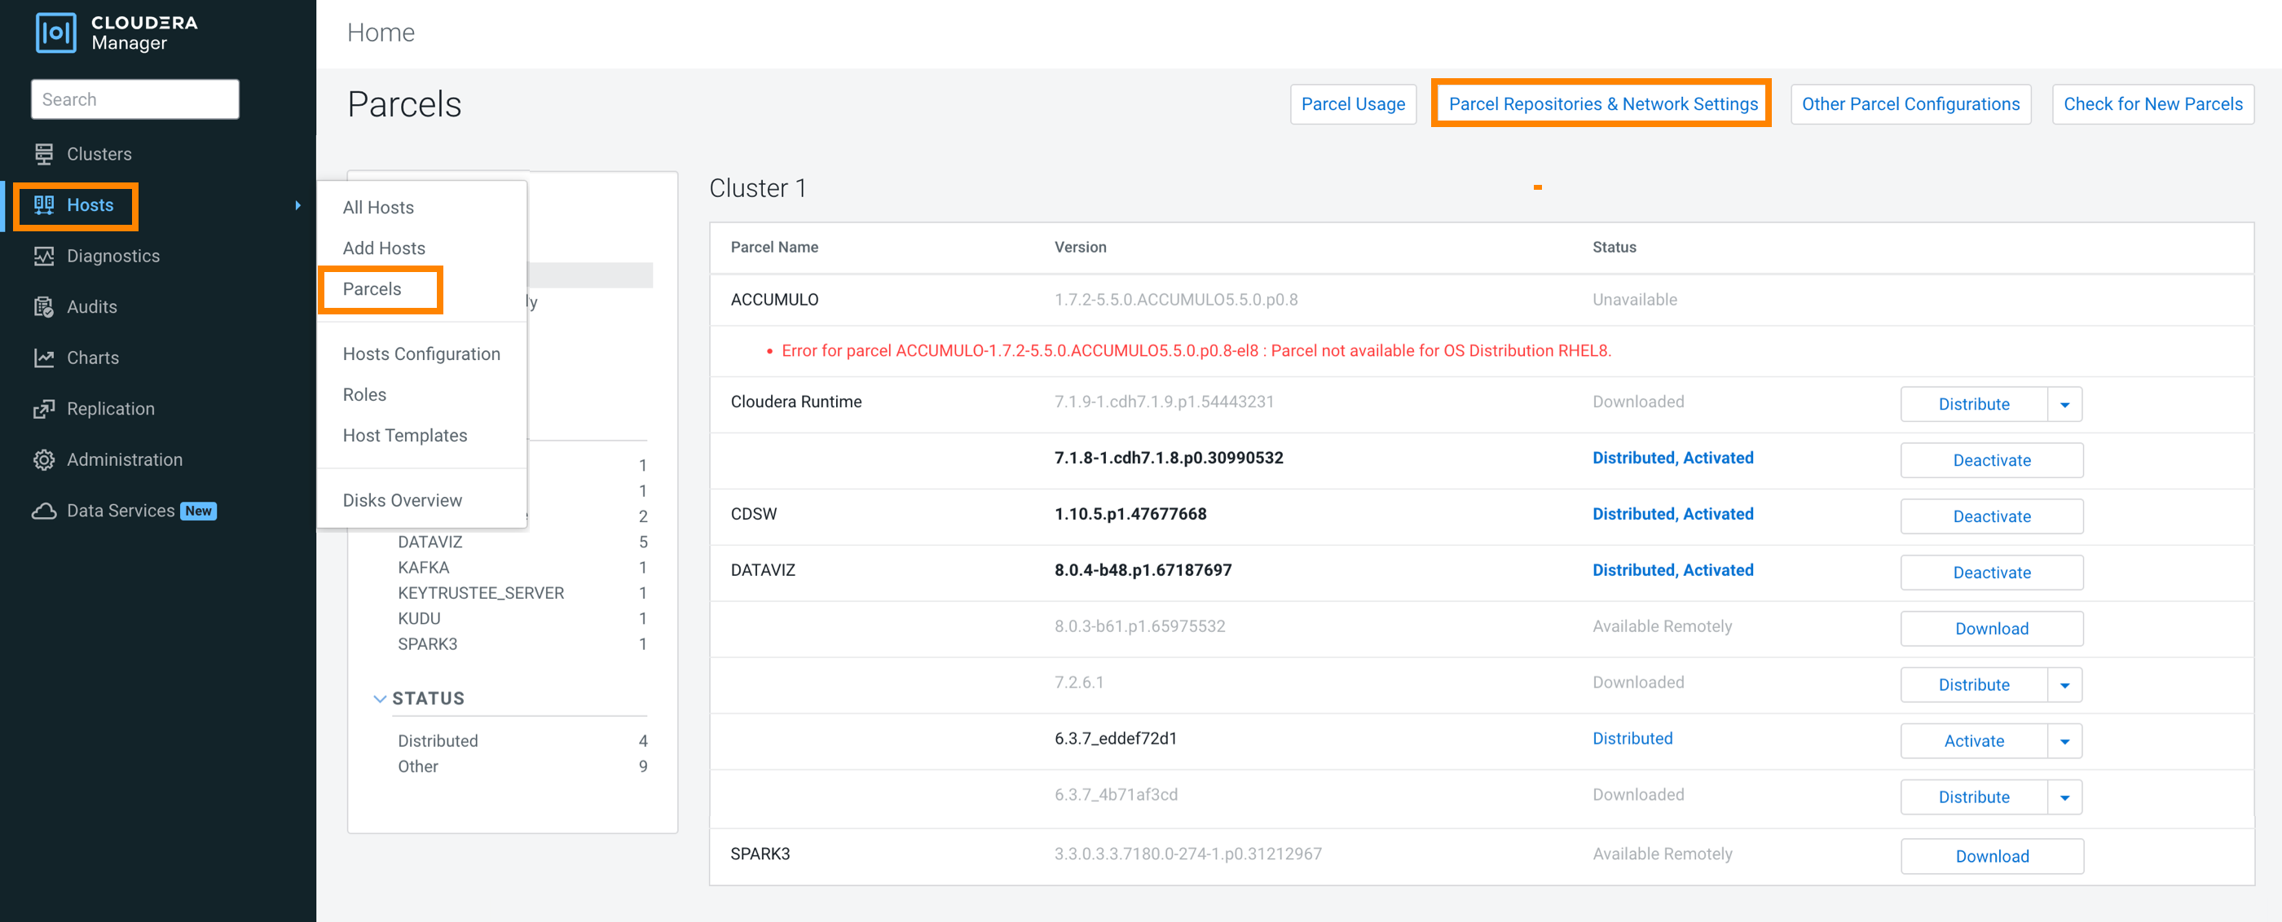Click the sidebar Search field
Screen dimensions: 2282x922
(x=135, y=99)
